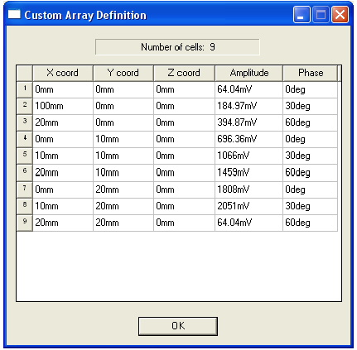Select the Y coord column header
This screenshot has width=357, height=350.
point(123,73)
